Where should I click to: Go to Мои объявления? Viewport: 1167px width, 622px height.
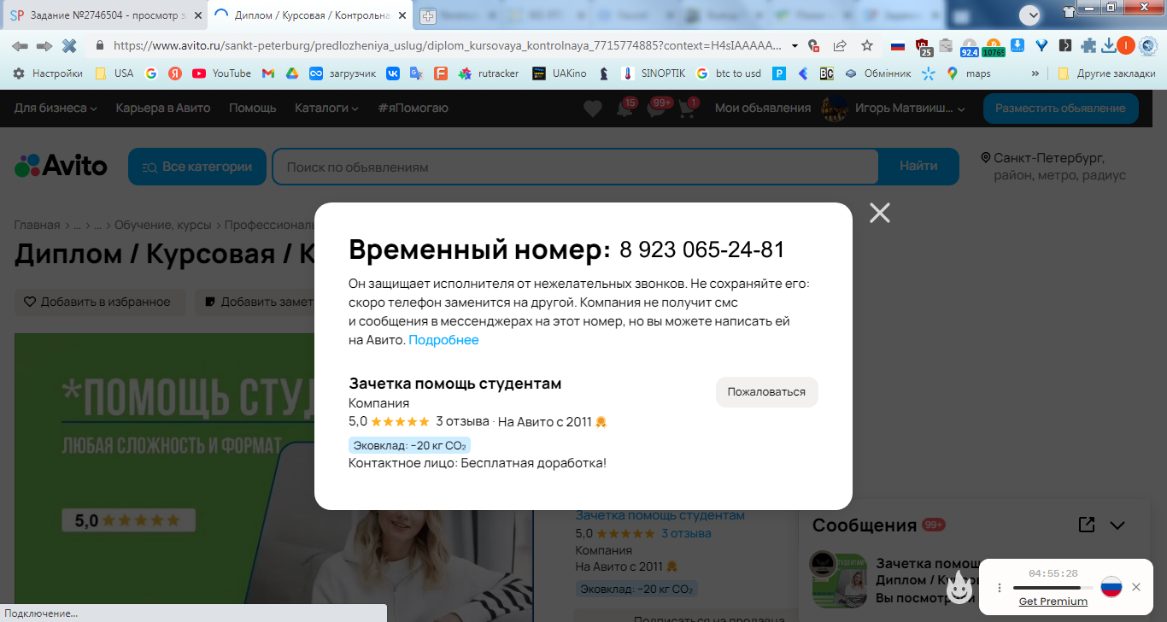763,109
